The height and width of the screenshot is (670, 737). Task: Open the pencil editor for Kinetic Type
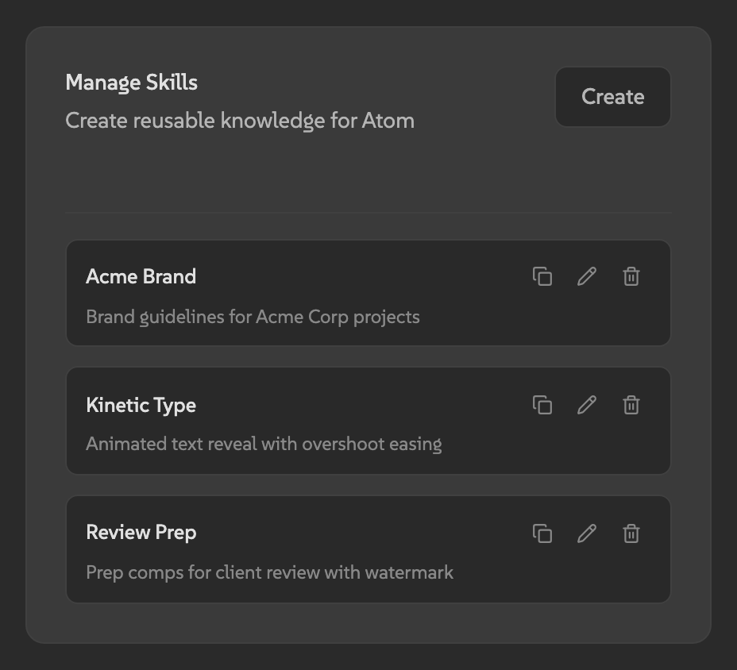pyautogui.click(x=587, y=405)
